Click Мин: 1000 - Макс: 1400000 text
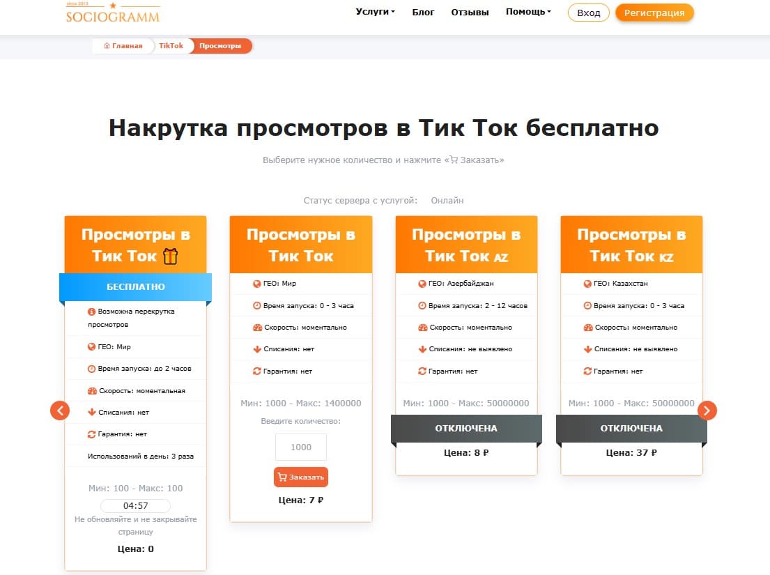770x575 pixels. click(301, 403)
